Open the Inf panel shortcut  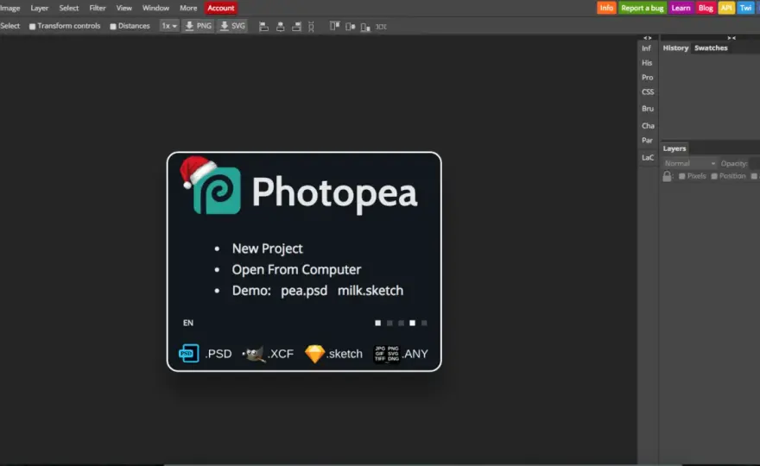coord(647,48)
